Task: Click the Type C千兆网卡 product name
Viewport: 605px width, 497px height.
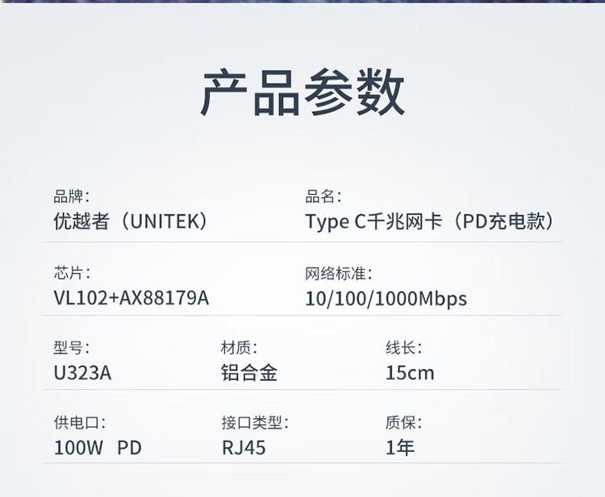Action: click(432, 222)
